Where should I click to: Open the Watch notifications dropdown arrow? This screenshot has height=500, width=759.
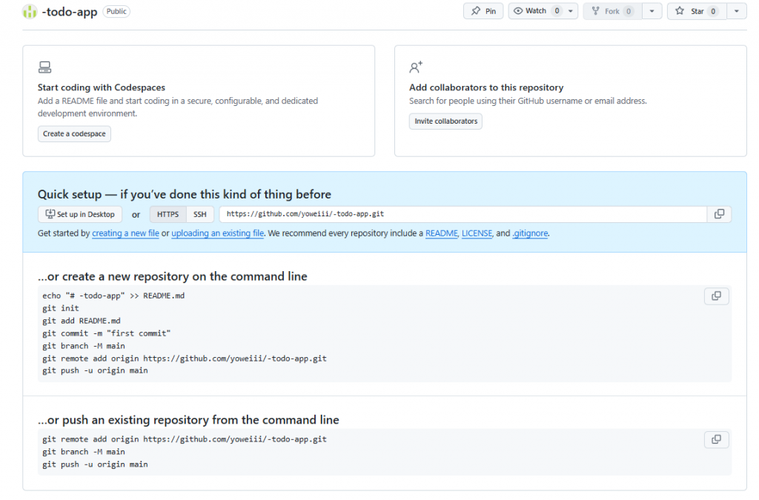571,11
